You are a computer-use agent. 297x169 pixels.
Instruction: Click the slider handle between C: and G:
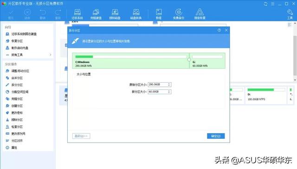(189, 60)
